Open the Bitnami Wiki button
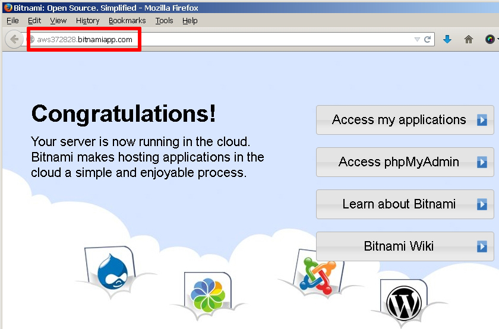The width and height of the screenshot is (499, 329). pyautogui.click(x=405, y=246)
